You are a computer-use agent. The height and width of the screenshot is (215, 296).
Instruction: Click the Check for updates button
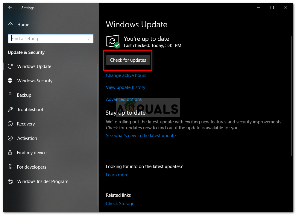tap(128, 60)
